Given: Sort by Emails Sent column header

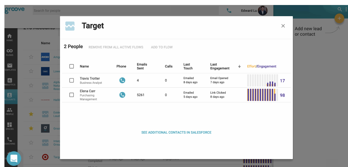Looking at the screenshot, I should point(142,66).
